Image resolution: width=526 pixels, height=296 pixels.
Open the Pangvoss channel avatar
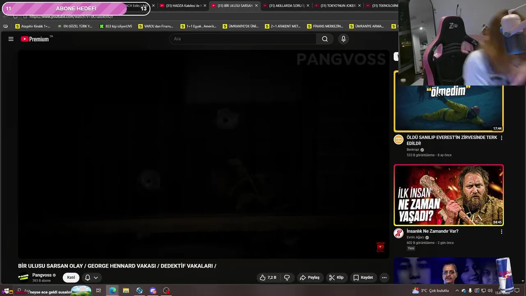[23, 277]
